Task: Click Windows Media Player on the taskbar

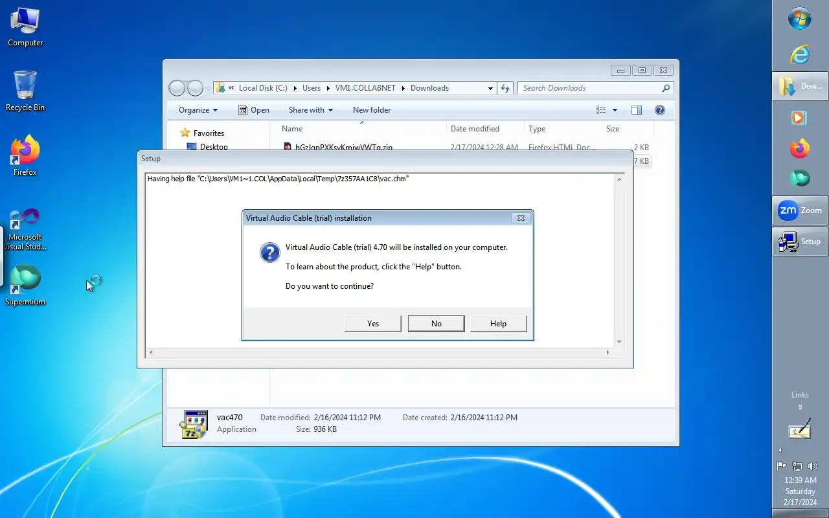Action: point(800,118)
